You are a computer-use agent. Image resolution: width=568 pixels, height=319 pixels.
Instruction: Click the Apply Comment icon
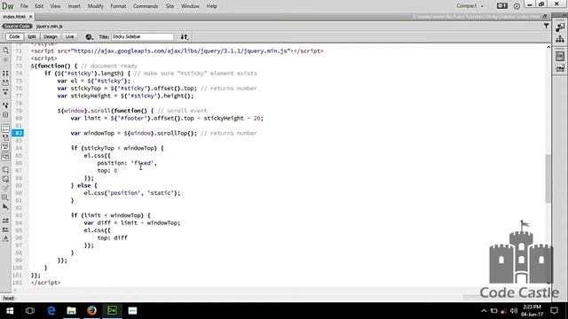[5, 169]
